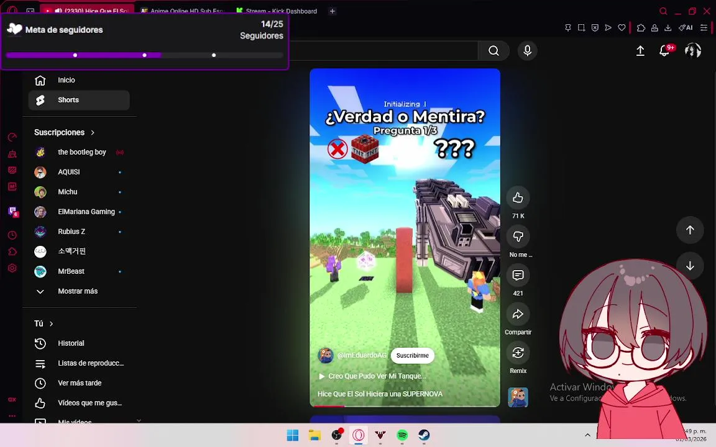Viewport: 716px width, 447px height.
Task: Expand Suscripciones with its chevron
Action: click(93, 133)
